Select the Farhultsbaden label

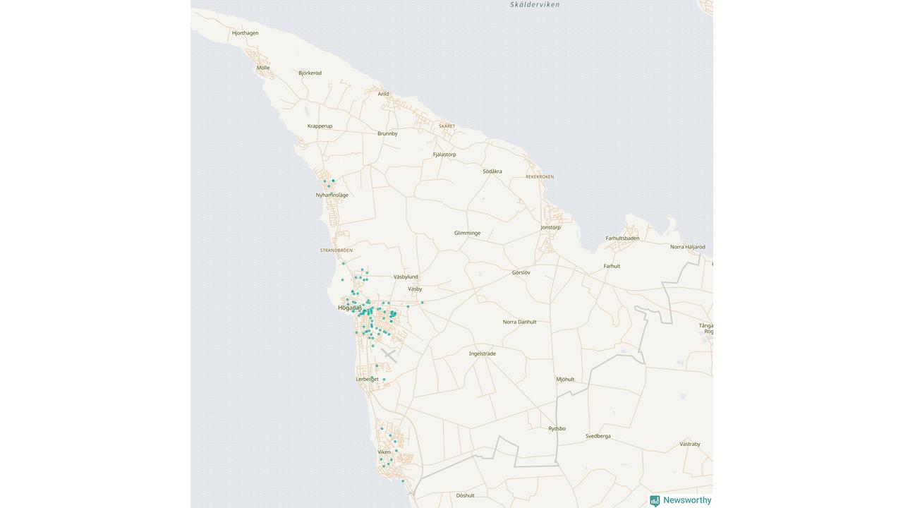pyautogui.click(x=622, y=238)
